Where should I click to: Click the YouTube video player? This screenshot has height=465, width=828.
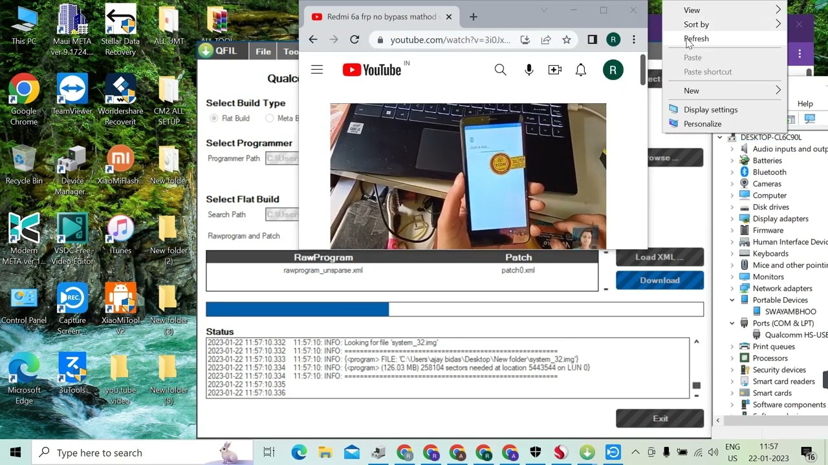pos(468,176)
